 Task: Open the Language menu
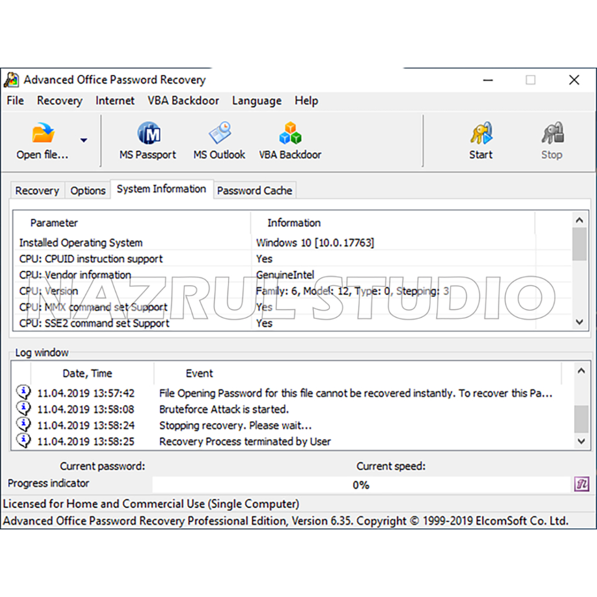(x=257, y=101)
